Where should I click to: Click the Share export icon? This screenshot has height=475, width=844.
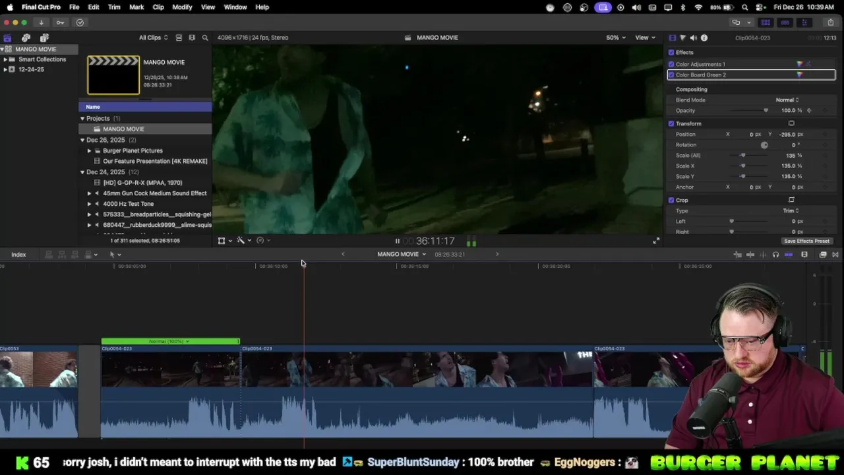click(830, 22)
